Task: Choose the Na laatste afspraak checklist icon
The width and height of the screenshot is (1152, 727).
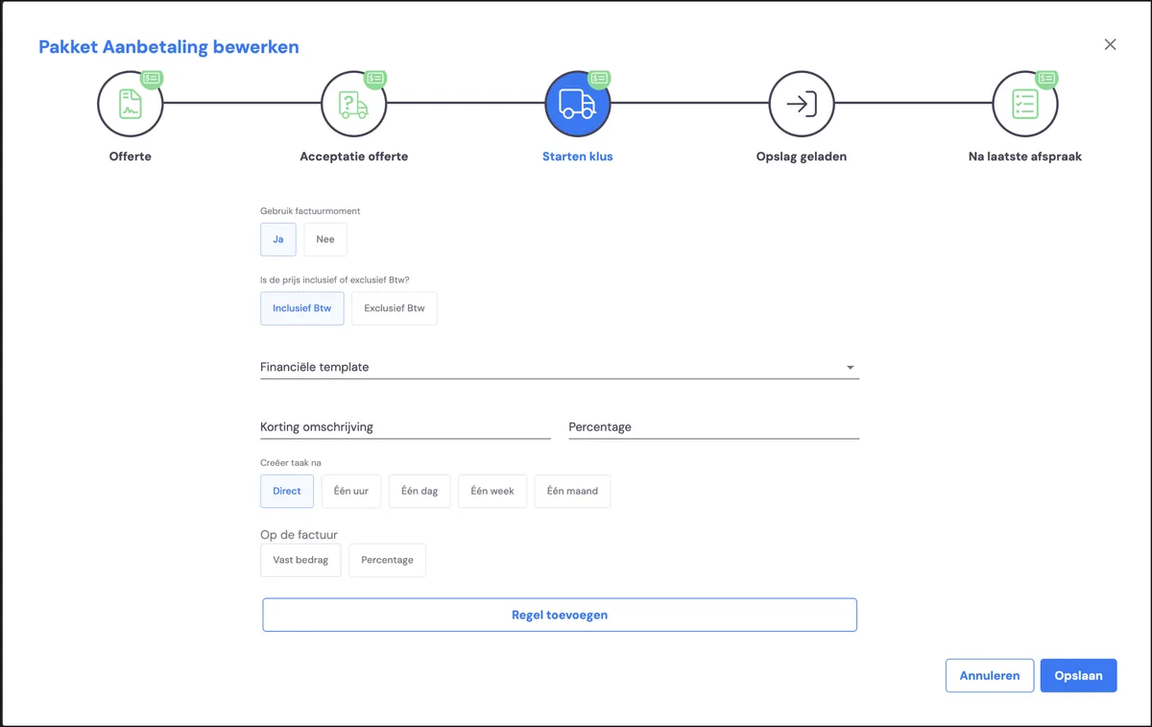Action: coord(1025,104)
